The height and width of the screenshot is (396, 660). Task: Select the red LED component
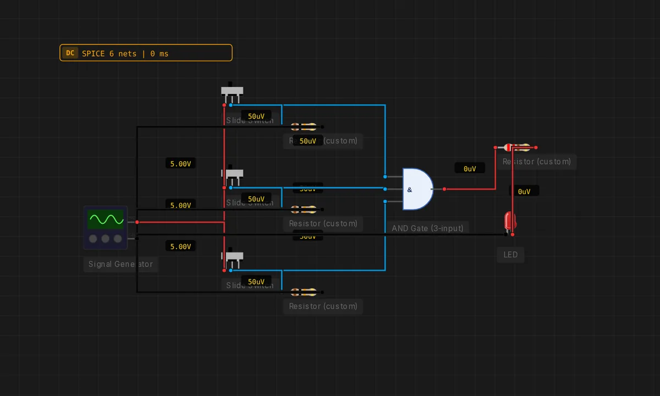509,221
